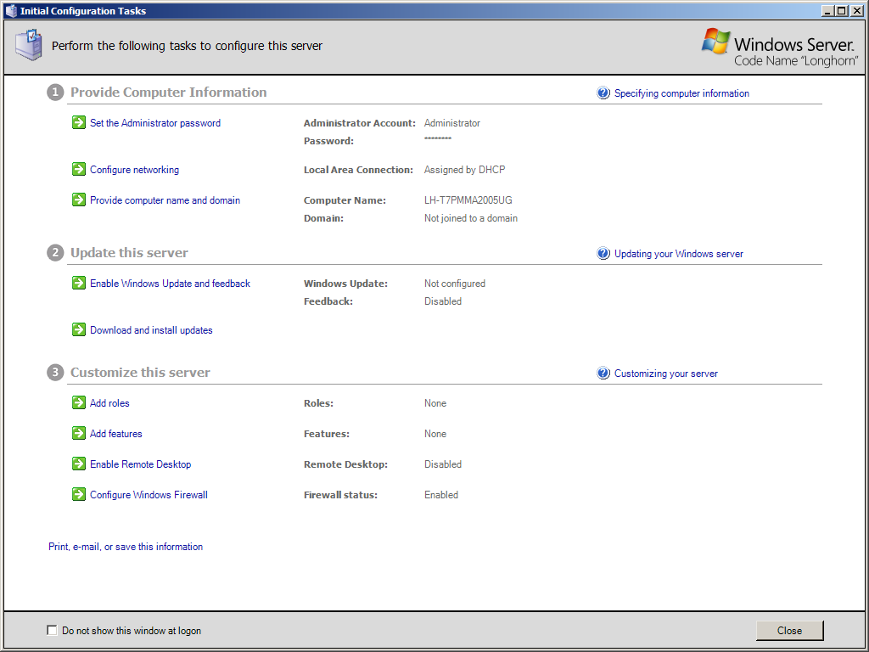This screenshot has width=869, height=652.
Task: Click help icon beside Customizing your server
Action: [603, 374]
